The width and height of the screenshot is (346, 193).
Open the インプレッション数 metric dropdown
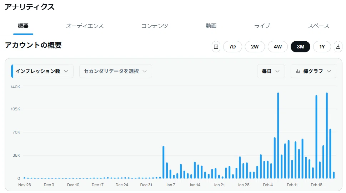click(42, 71)
